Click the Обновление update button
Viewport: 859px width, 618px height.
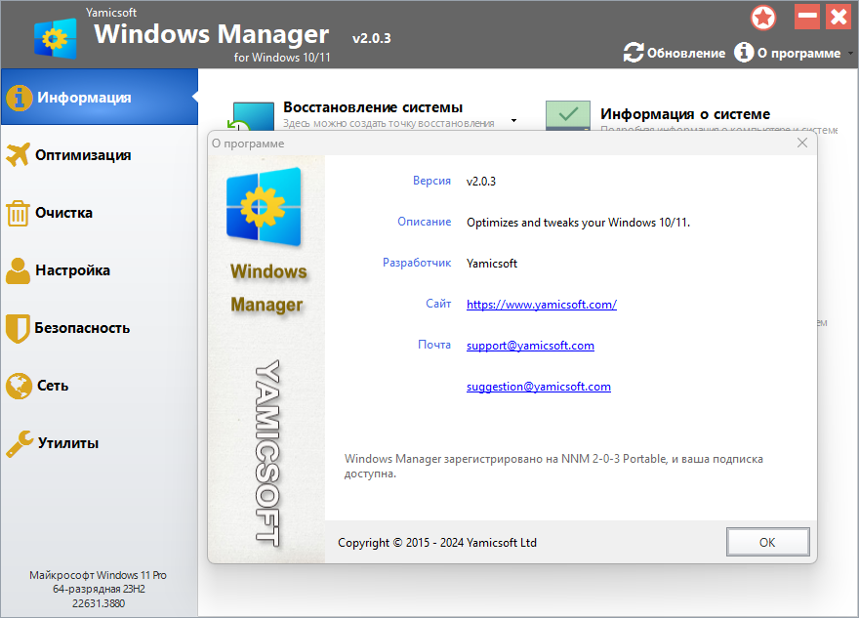675,53
